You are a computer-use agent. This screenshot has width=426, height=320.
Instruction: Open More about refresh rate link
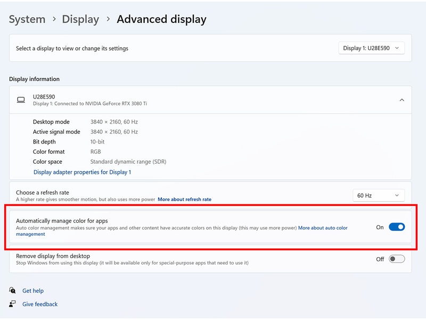[x=184, y=199]
